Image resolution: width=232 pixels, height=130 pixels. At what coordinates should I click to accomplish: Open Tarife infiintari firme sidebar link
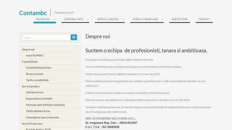pyautogui.click(x=38, y=111)
